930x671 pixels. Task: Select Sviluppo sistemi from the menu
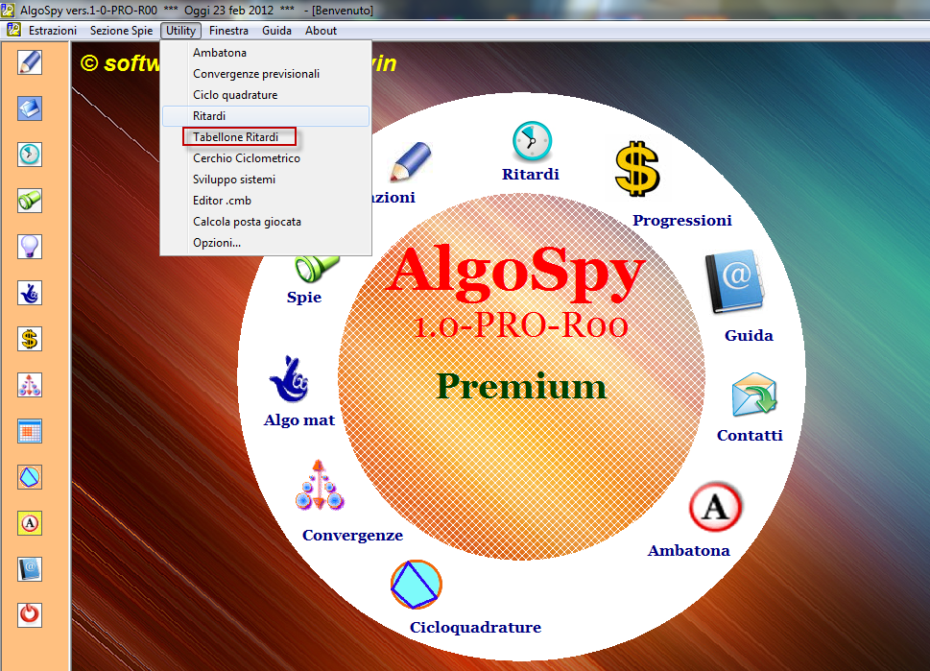point(266,180)
